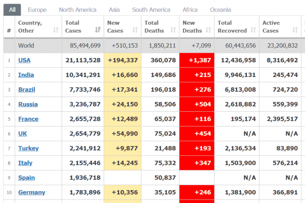
Task: Sort by New Deaths arrows icon
Action: click(x=208, y=30)
